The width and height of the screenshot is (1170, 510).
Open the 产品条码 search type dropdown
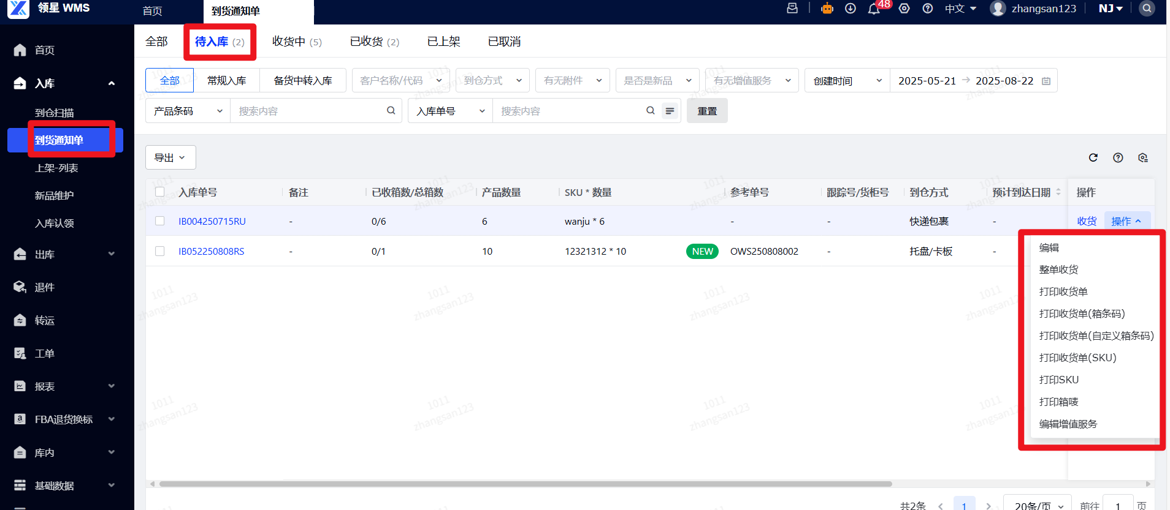188,111
